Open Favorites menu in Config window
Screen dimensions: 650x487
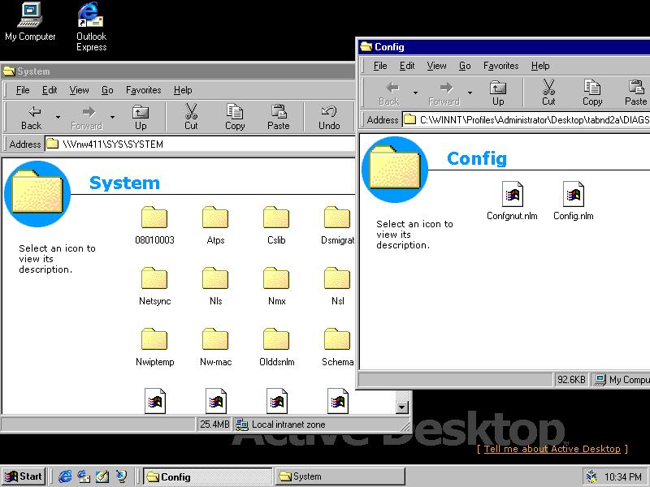[500, 66]
